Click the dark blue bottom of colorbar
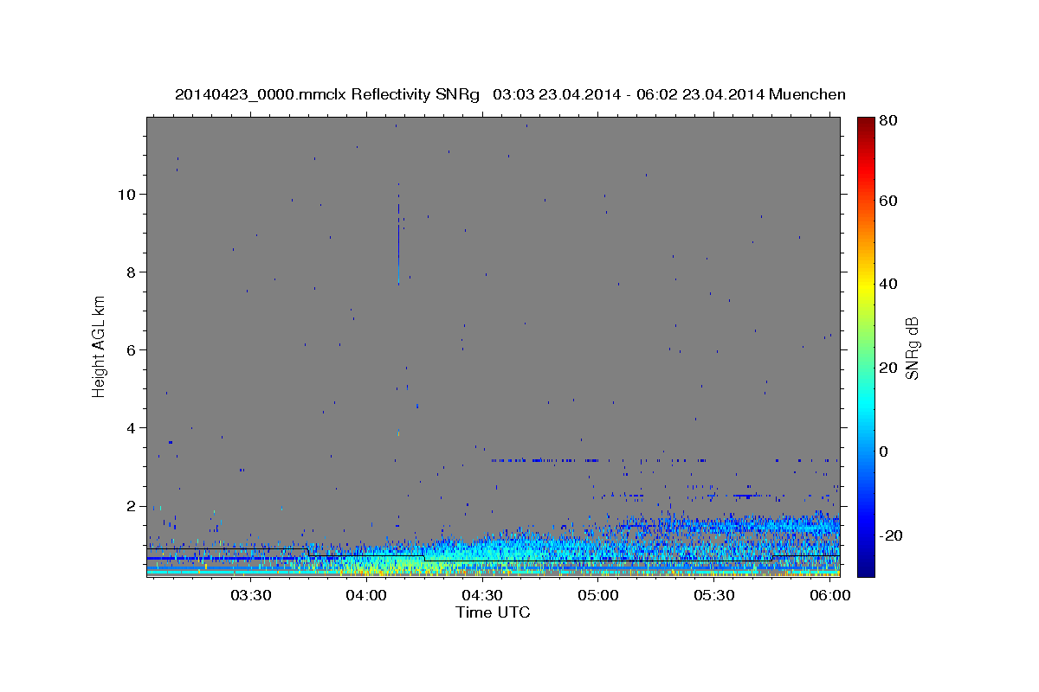This screenshot has width=1039, height=692. [x=866, y=567]
